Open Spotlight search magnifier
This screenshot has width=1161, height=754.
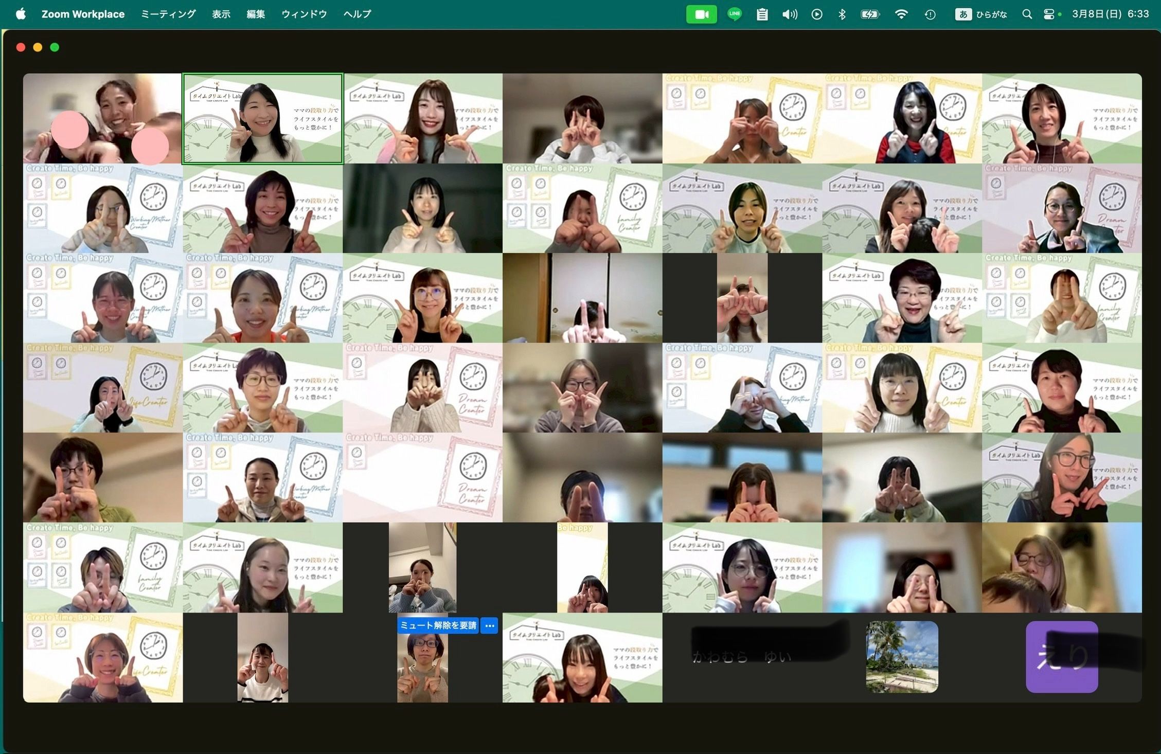1027,14
